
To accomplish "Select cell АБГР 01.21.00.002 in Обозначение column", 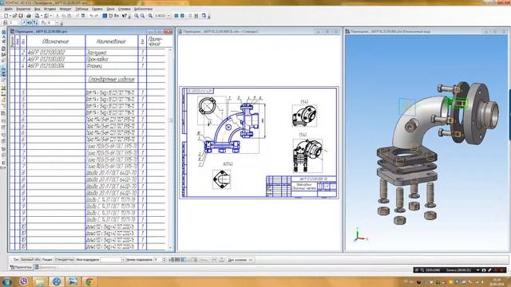I will [56, 52].
